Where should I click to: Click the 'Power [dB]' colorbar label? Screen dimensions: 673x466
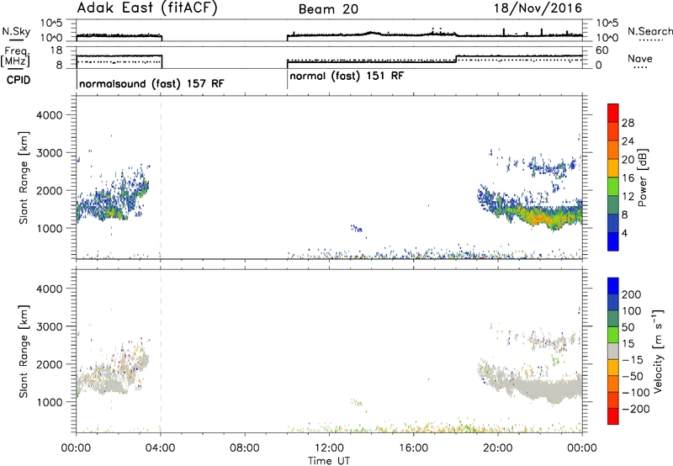pyautogui.click(x=642, y=177)
